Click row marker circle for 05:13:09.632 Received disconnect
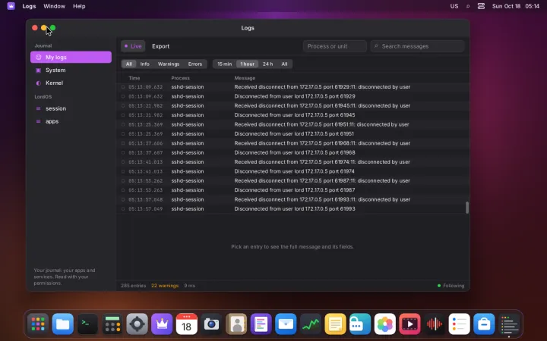The image size is (547, 341). 123,86
